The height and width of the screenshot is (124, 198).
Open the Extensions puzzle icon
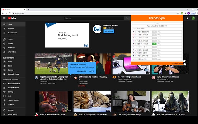tap(185, 13)
